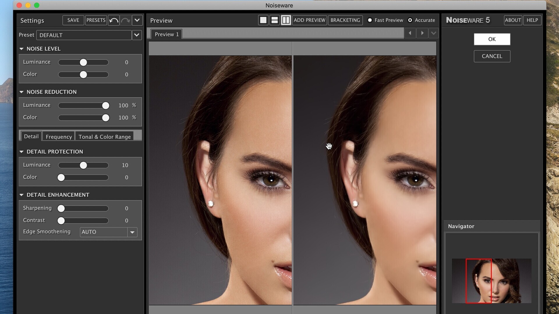The width and height of the screenshot is (559, 314).
Task: Click the Noise Level Color slider handle
Action: [83, 74]
